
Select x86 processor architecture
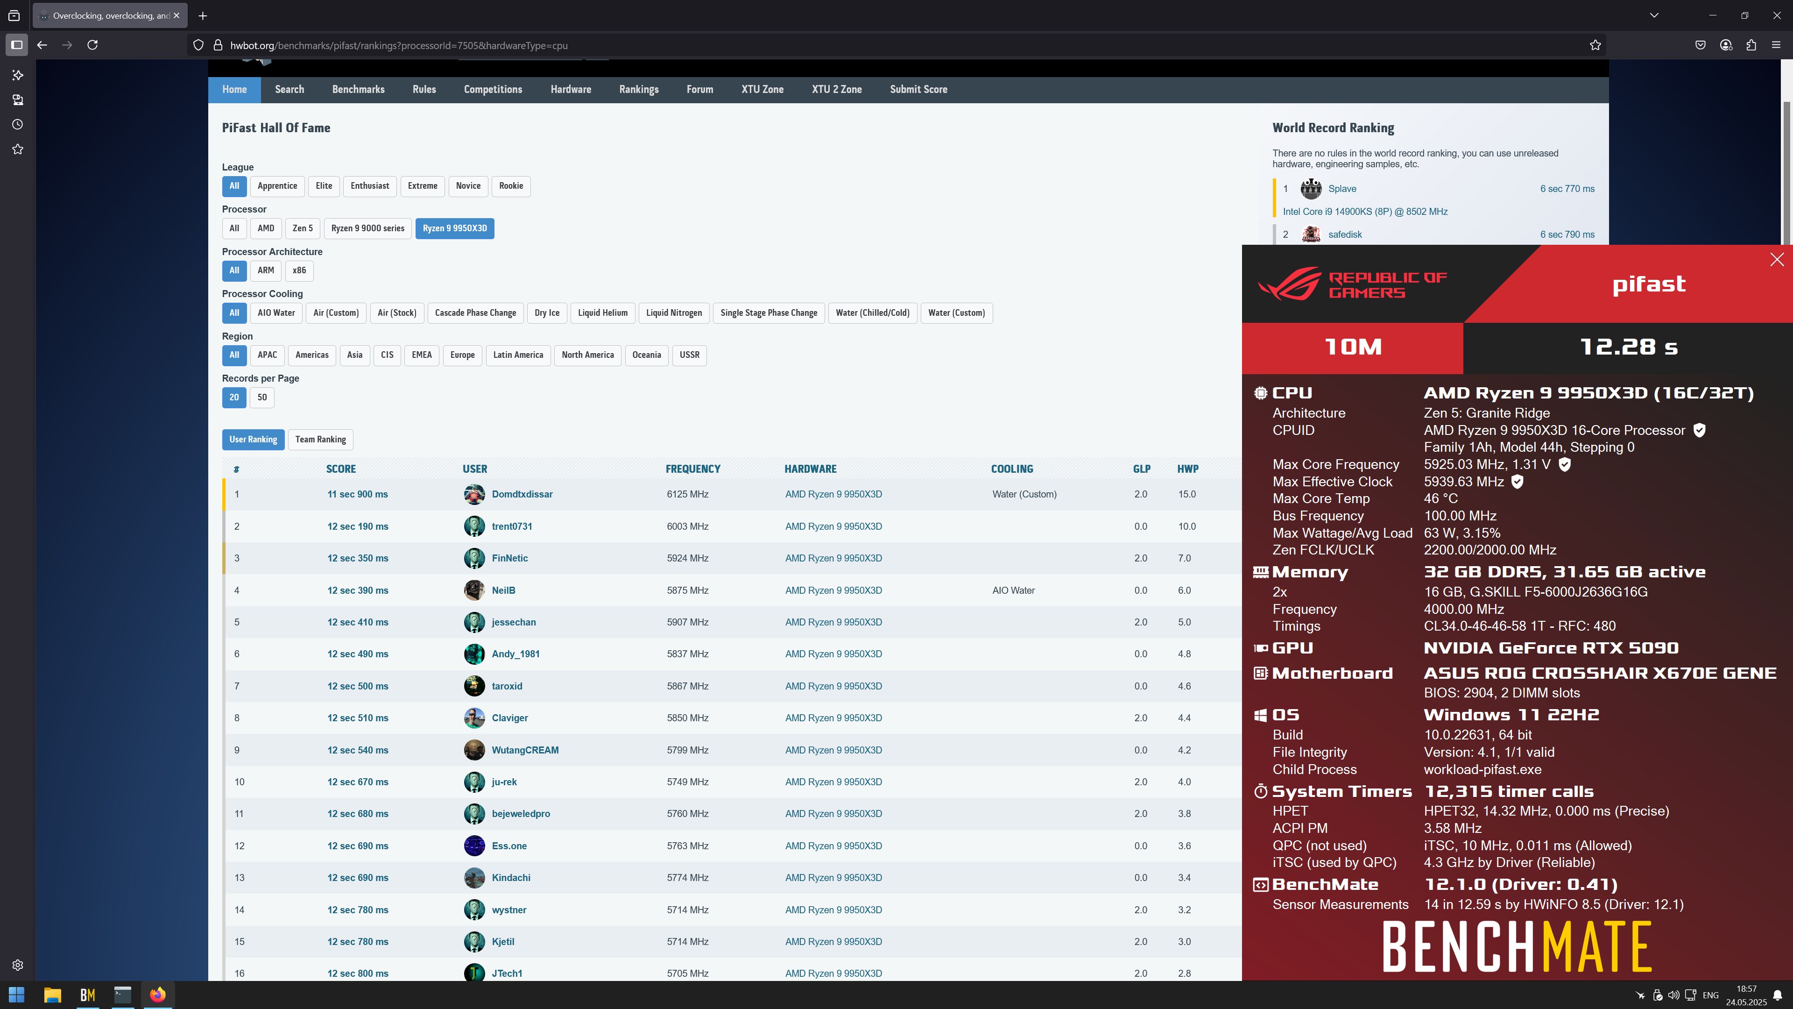(x=299, y=270)
